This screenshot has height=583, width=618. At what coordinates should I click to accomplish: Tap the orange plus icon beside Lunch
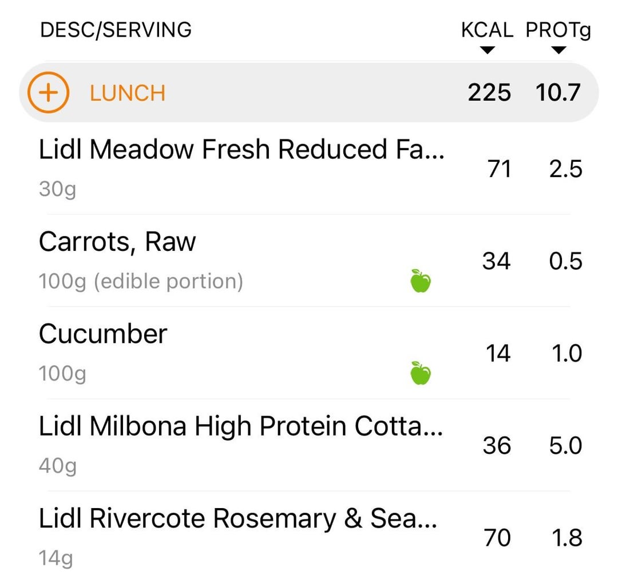[x=48, y=93]
